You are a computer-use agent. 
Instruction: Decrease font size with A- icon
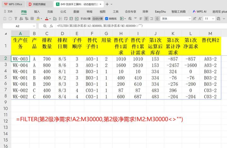tap(200, 19)
